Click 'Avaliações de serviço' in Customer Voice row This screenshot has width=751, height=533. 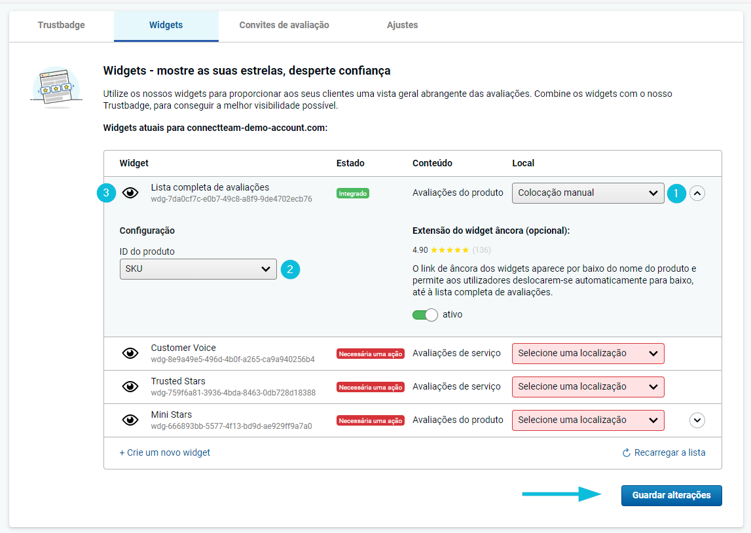[x=456, y=354]
